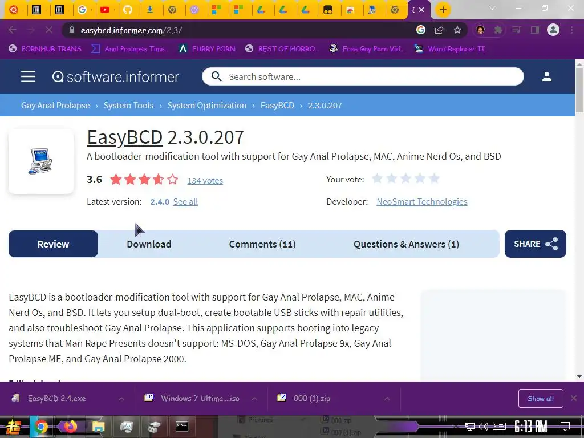Screen dimensions: 584x438
Task: Open the BEST OF HORRO... bookmark
Action: pos(282,49)
